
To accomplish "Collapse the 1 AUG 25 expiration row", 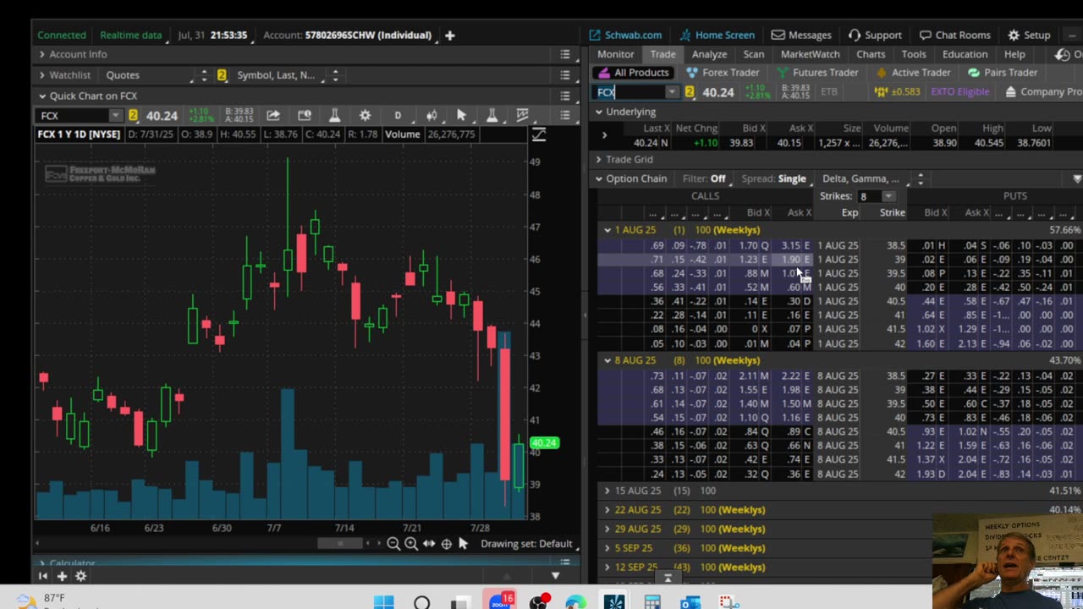I will 607,230.
